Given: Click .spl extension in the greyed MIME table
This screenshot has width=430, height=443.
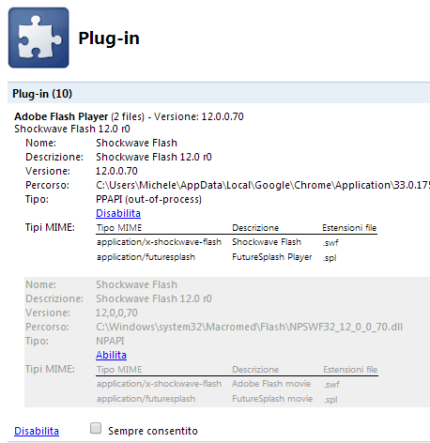Looking at the screenshot, I should (330, 400).
